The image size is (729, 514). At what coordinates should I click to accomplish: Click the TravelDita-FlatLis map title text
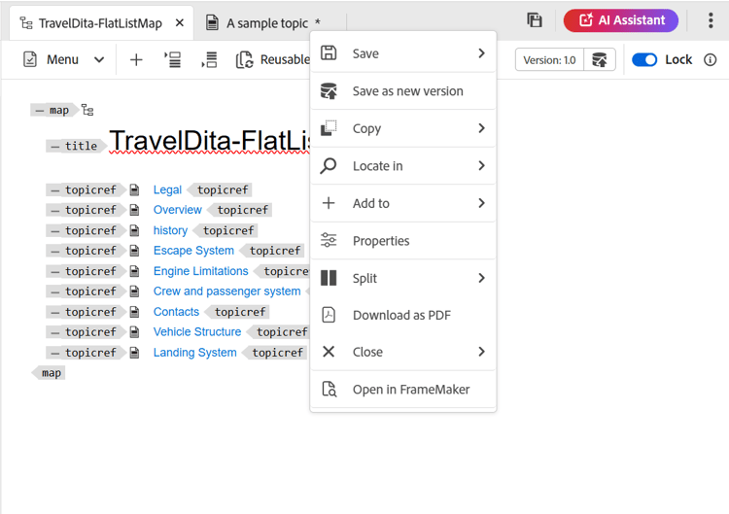209,140
